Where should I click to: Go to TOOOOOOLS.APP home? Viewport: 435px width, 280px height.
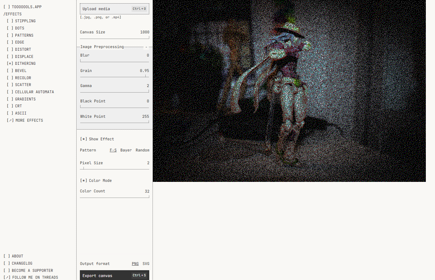(x=26, y=7)
